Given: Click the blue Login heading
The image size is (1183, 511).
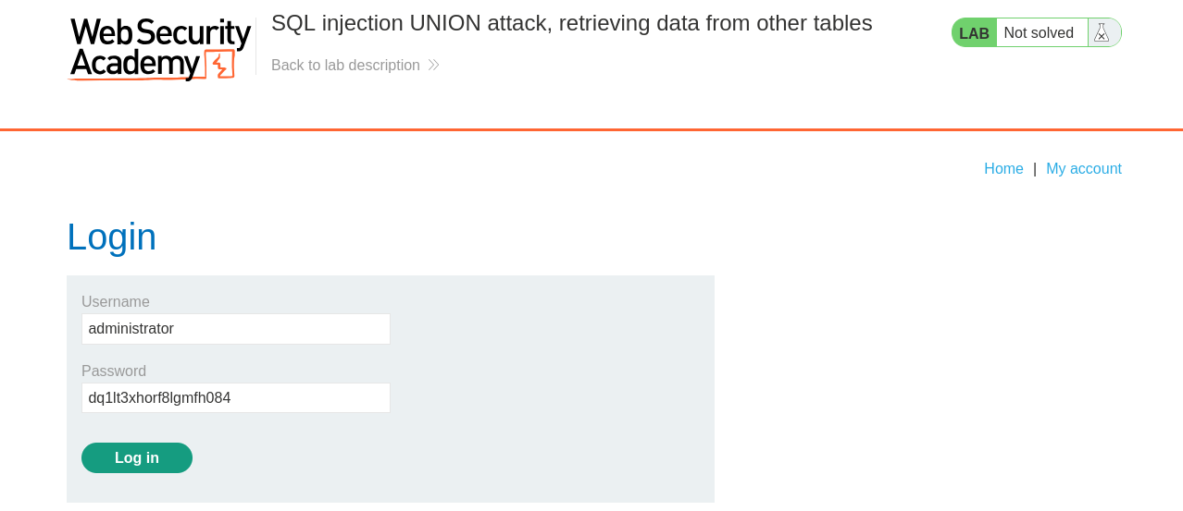Looking at the screenshot, I should [x=112, y=237].
